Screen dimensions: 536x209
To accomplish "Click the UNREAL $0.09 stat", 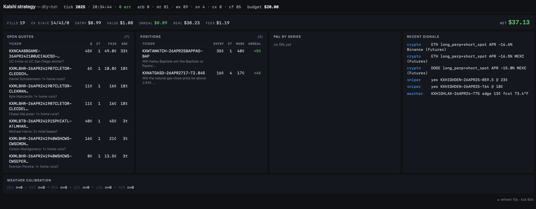I will tap(153, 23).
